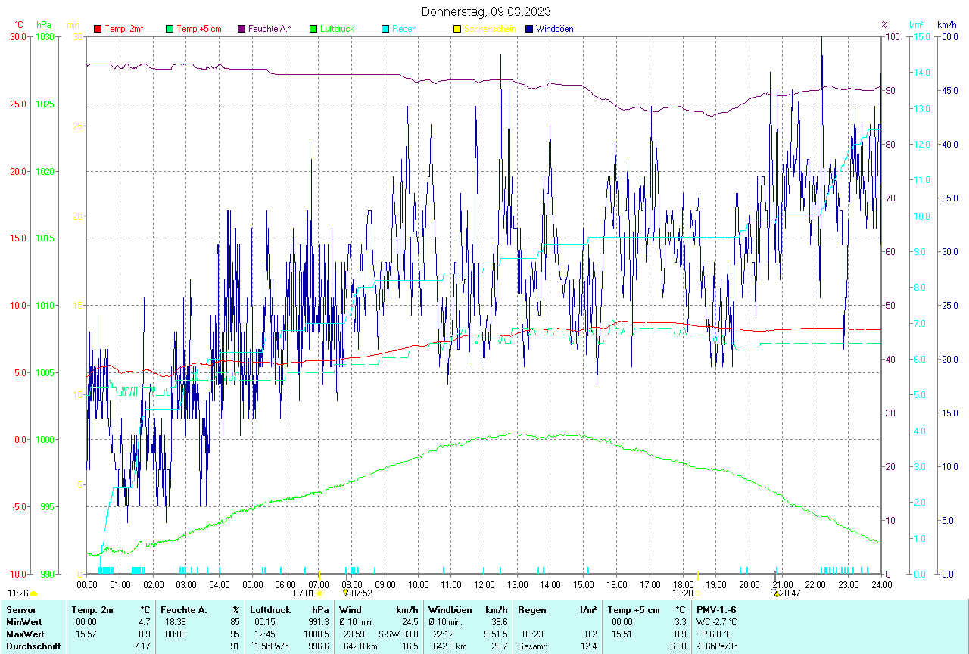Click the Luftdruck legend label
The height and width of the screenshot is (654, 969).
tap(338, 29)
